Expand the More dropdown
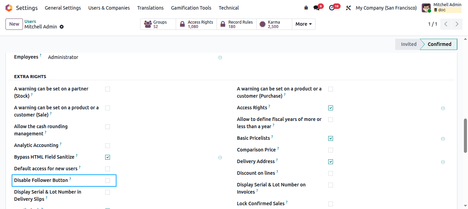 pos(304,24)
